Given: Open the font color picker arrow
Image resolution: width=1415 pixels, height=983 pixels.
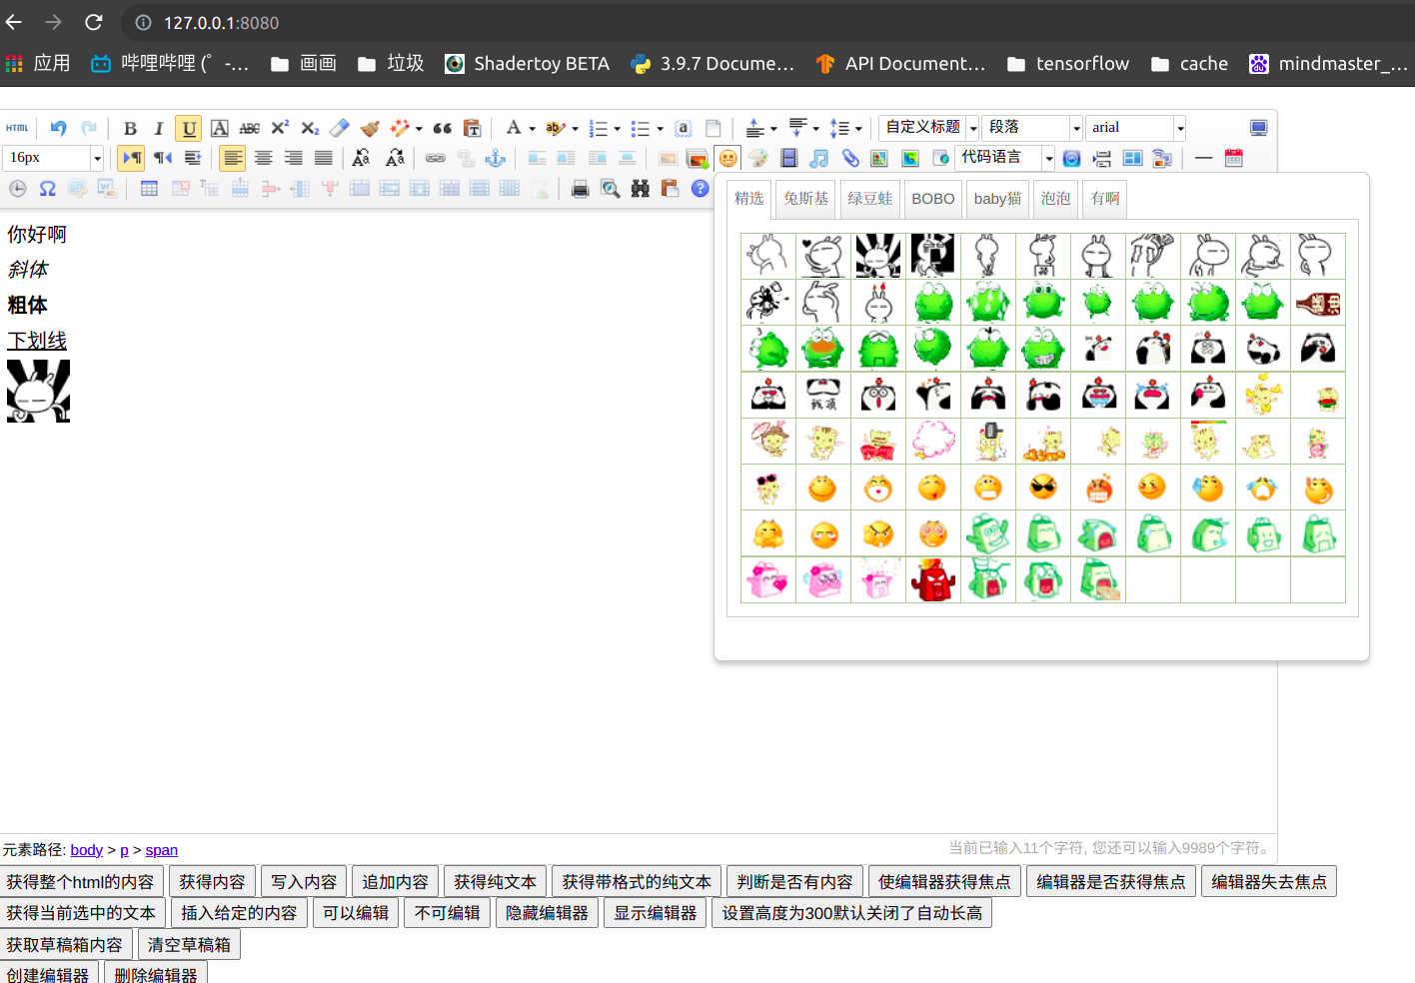Looking at the screenshot, I should (532, 128).
